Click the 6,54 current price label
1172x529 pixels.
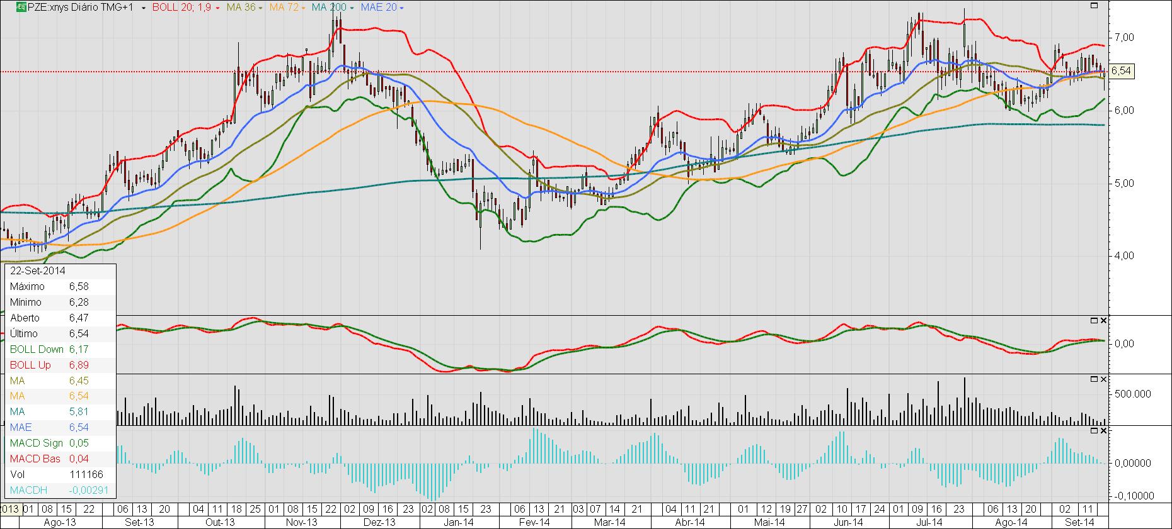(x=1120, y=71)
